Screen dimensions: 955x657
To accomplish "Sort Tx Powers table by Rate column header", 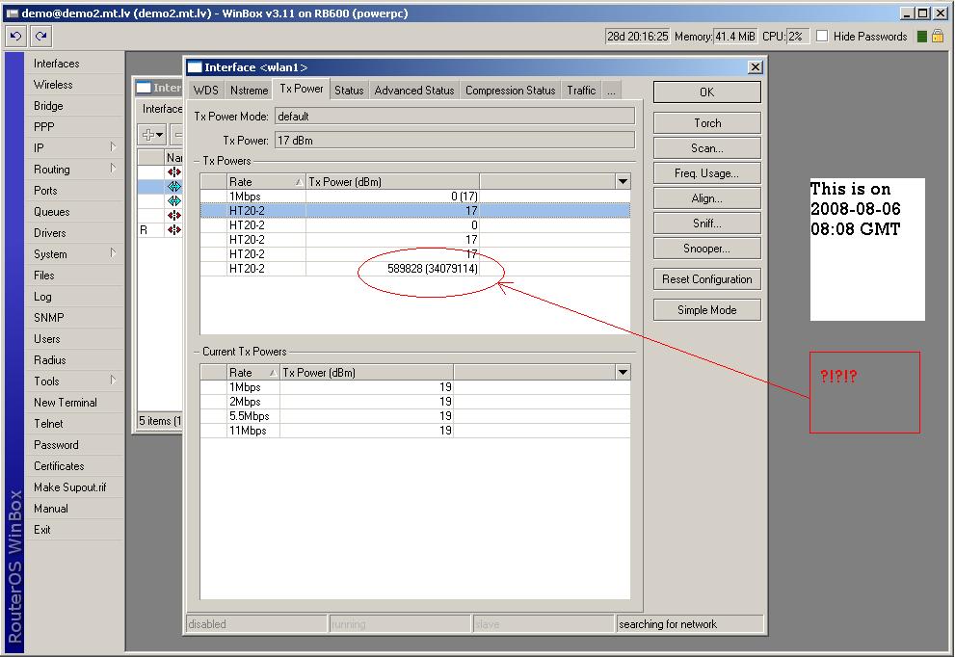I will pyautogui.click(x=266, y=181).
